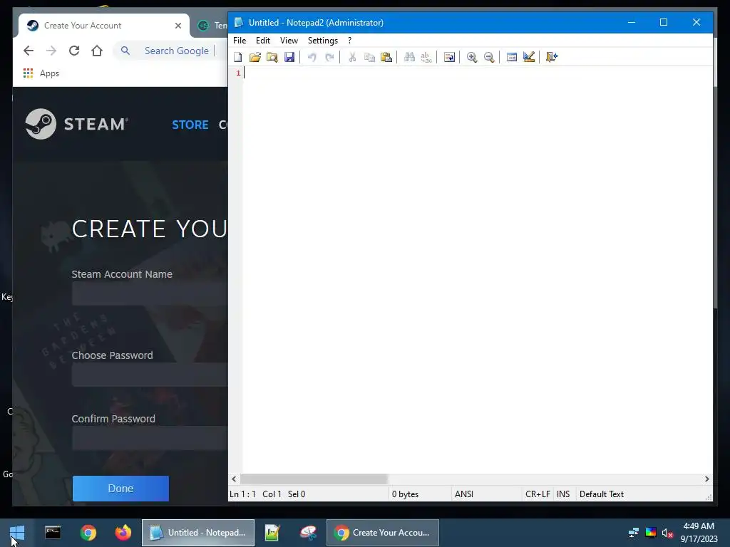730x547 pixels.
Task: Open the File menu in Notepad2
Action: point(240,41)
